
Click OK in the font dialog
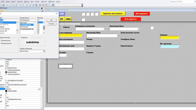pos(51,20)
